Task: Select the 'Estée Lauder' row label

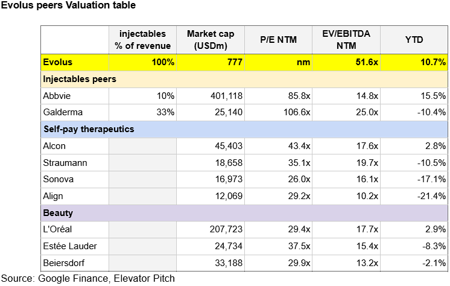Action: [x=70, y=246]
